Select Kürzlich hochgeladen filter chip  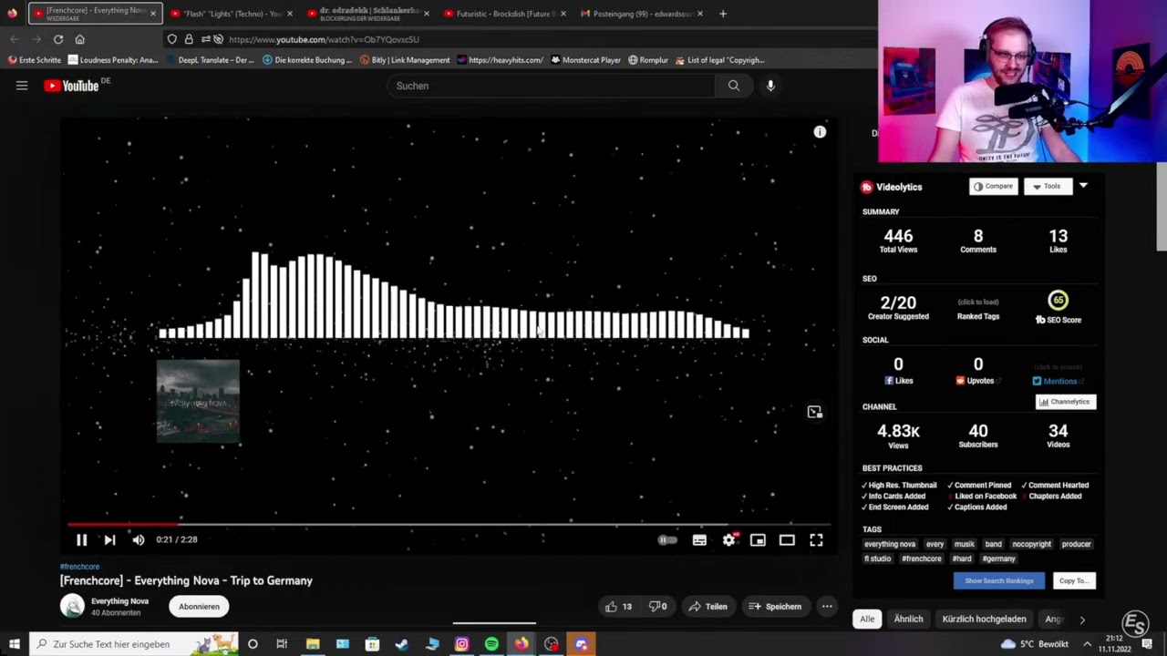[985, 620]
